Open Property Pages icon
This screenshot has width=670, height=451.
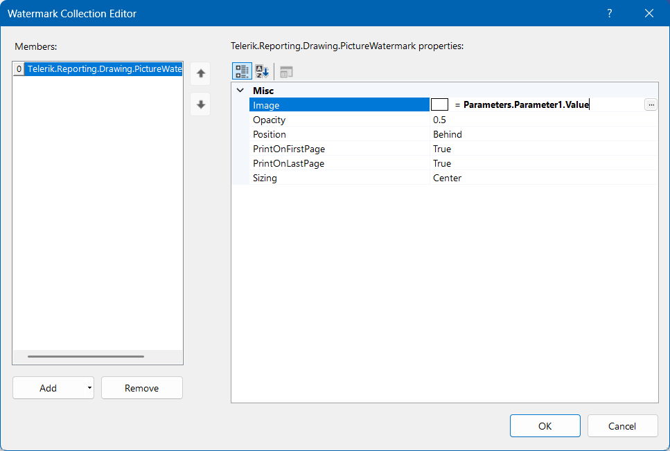pyautogui.click(x=286, y=71)
